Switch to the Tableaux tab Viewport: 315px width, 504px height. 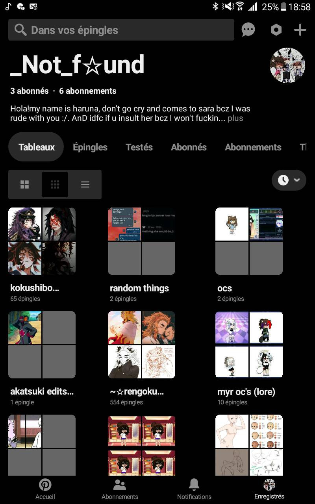click(36, 147)
